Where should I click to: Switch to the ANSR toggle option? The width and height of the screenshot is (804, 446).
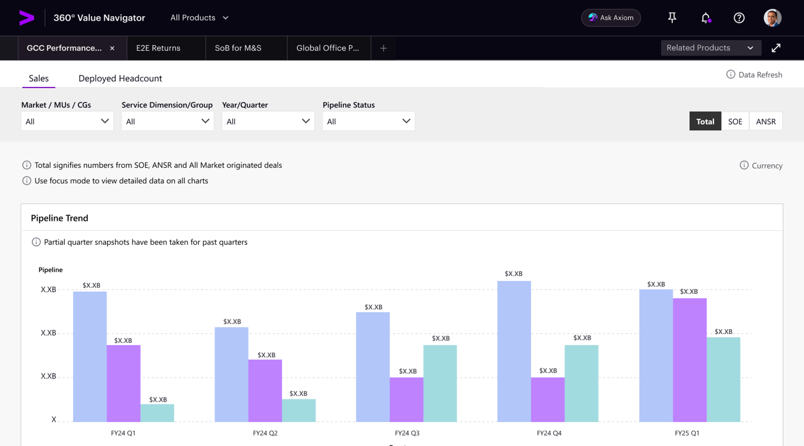(x=765, y=121)
